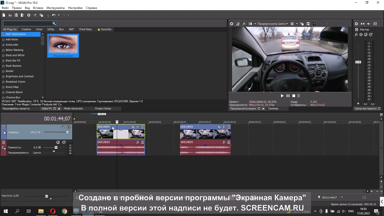
Task: Copy the preview snapshot to the clipboard
Action: (x=302, y=24)
